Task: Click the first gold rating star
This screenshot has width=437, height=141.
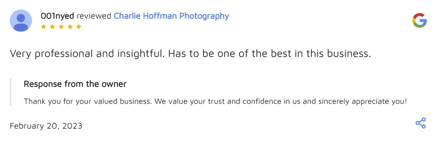Action: coord(43,27)
